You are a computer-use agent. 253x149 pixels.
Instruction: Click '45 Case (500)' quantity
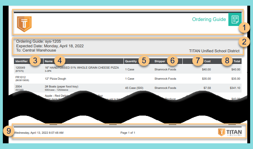(134, 88)
